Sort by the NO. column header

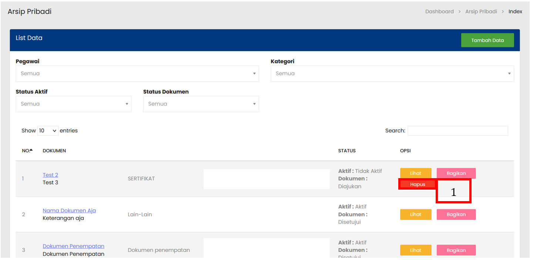tap(27, 151)
